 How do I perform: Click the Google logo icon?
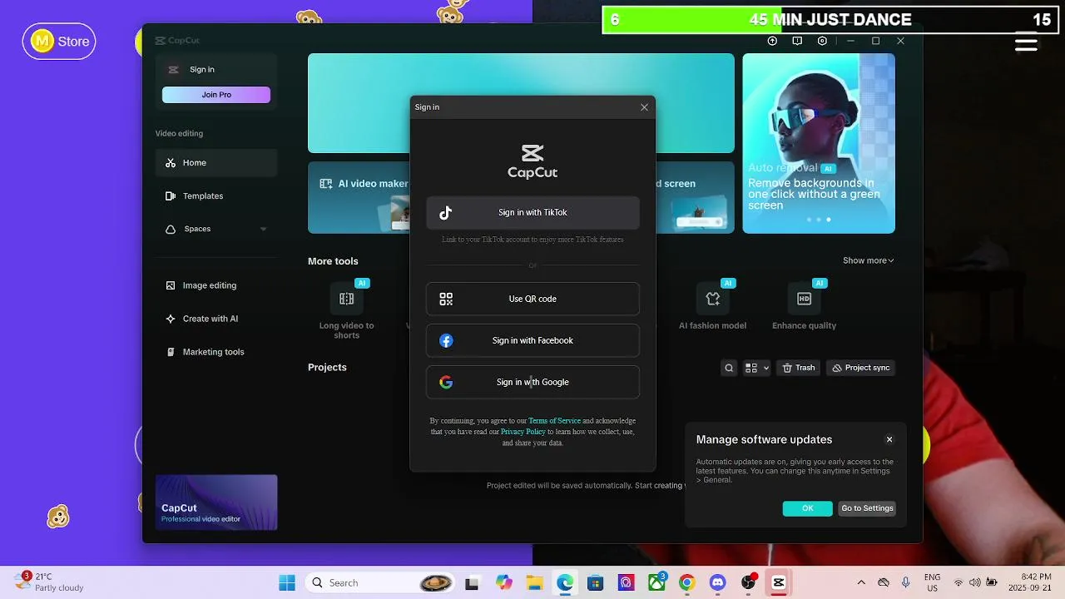(446, 382)
